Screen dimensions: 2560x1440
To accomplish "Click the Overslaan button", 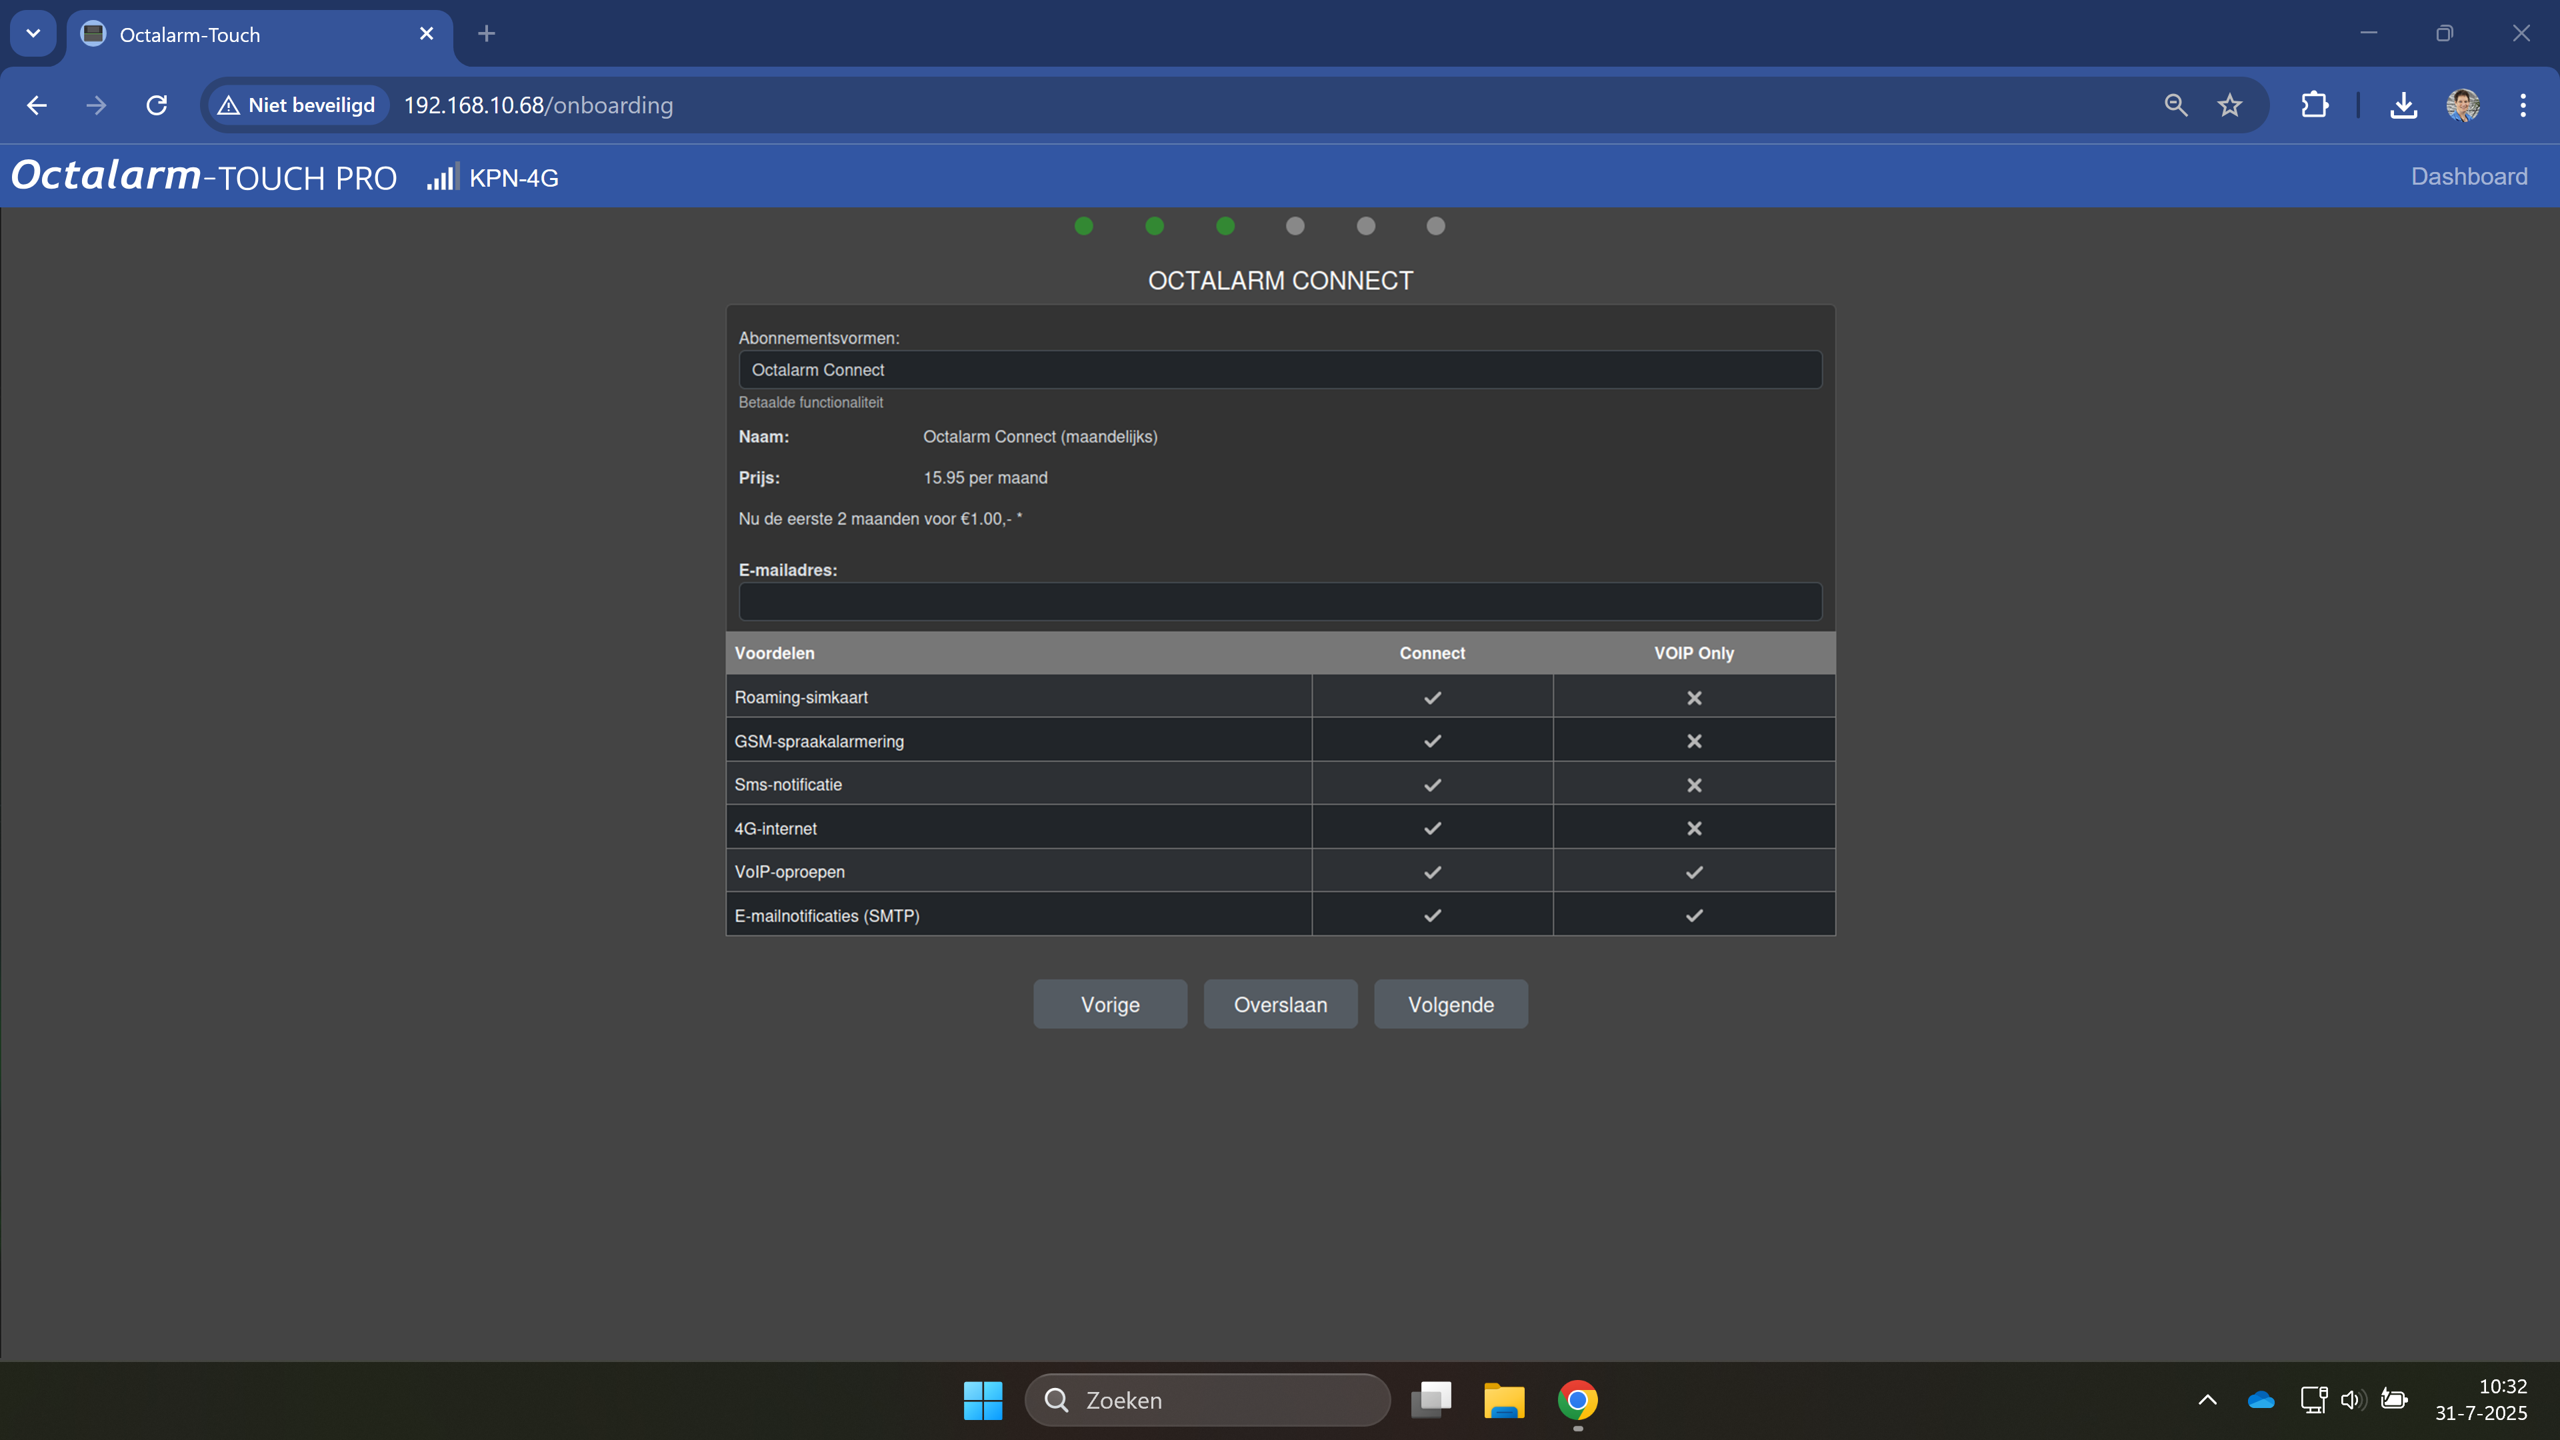I will 1280,1005.
